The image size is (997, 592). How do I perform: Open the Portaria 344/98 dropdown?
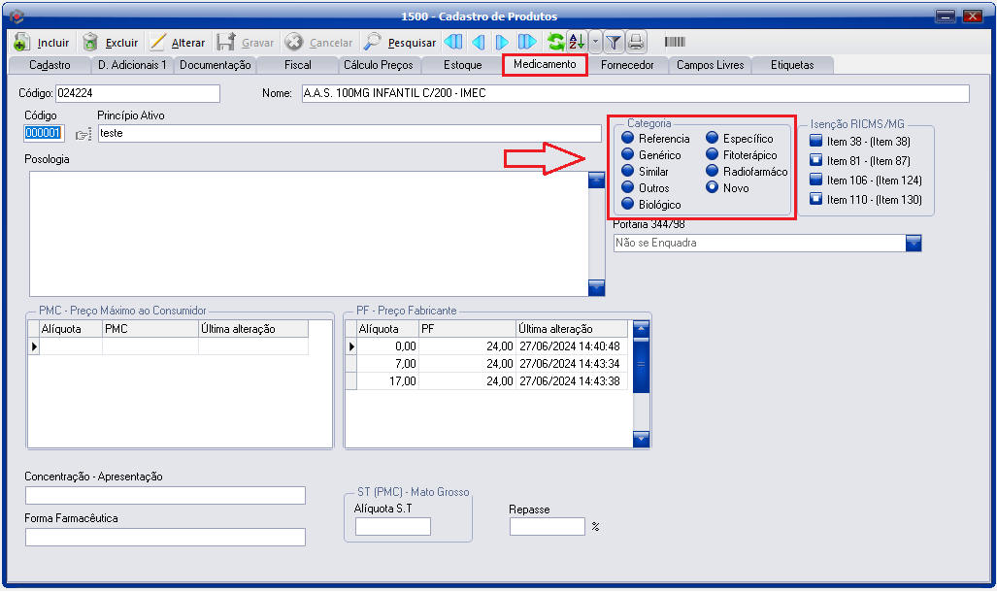click(x=913, y=244)
